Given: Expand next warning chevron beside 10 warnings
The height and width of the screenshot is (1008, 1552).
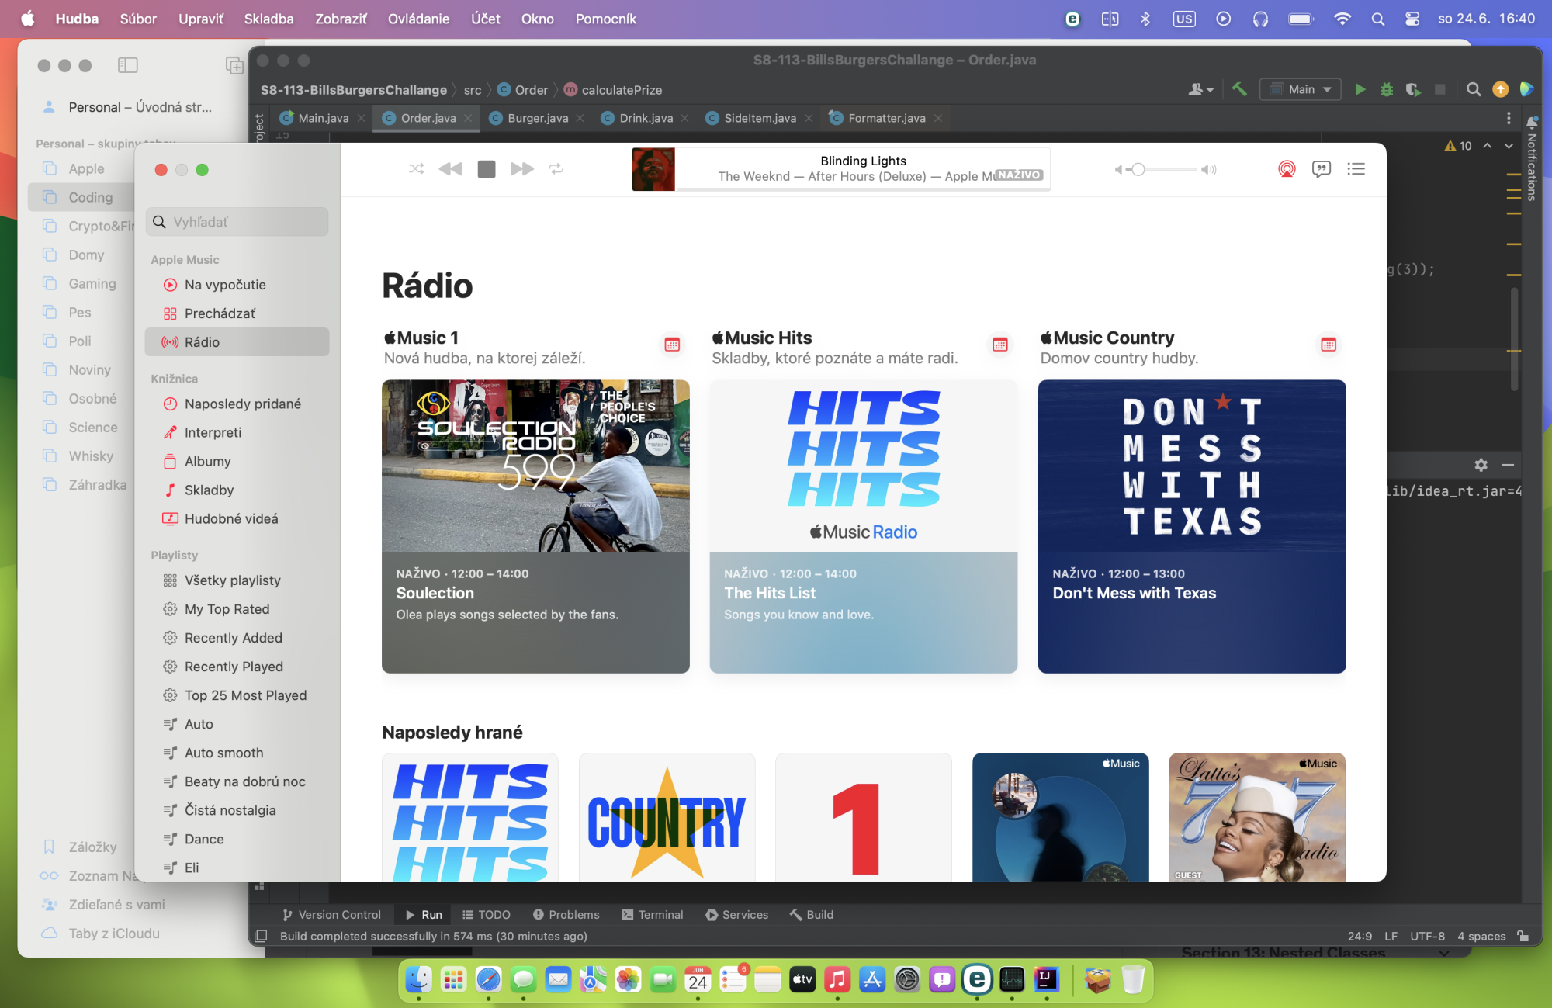Looking at the screenshot, I should (1509, 145).
